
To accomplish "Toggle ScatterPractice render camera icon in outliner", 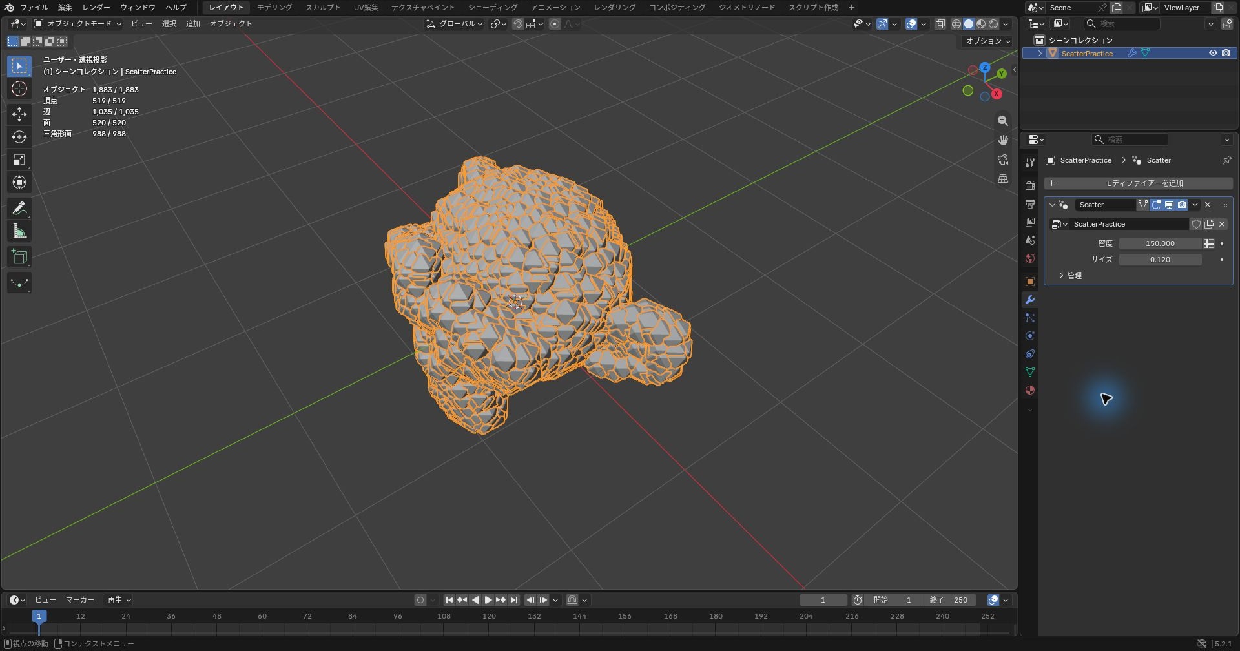I will point(1226,54).
